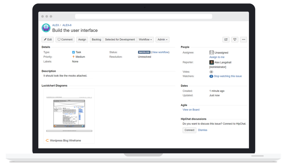The image size is (288, 164).
Task: Dismiss the HipChat discussions prompt
Action: 203,130
